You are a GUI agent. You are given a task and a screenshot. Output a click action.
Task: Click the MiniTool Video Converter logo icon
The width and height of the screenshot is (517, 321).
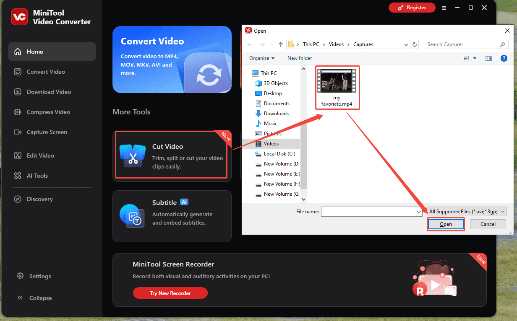(20, 17)
